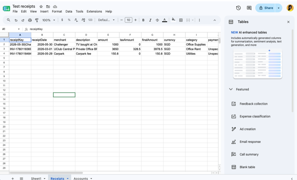
Task: Select the Ad creation template
Action: 247,129
